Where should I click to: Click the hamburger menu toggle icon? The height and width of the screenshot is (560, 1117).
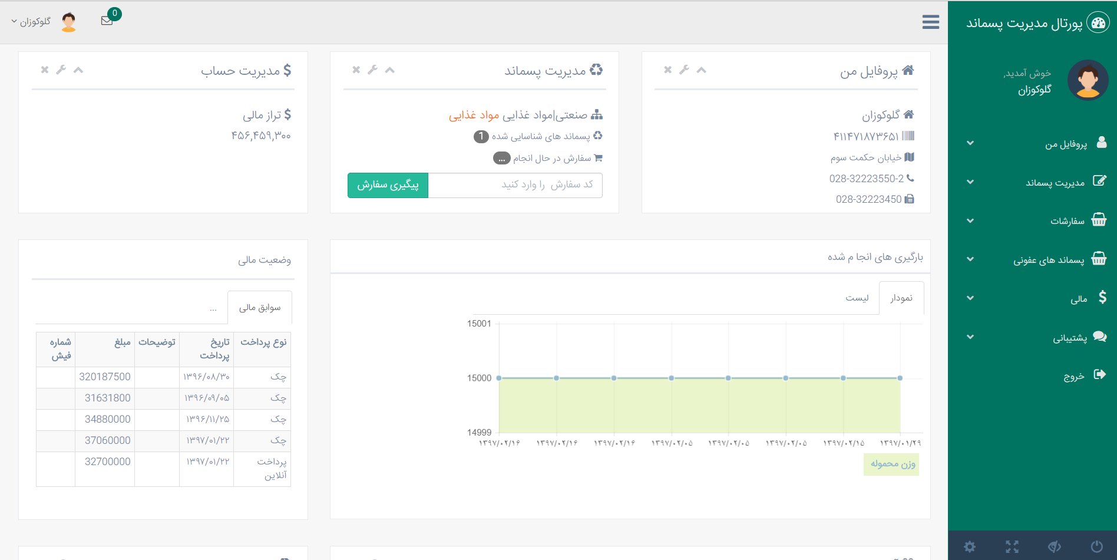(x=930, y=22)
